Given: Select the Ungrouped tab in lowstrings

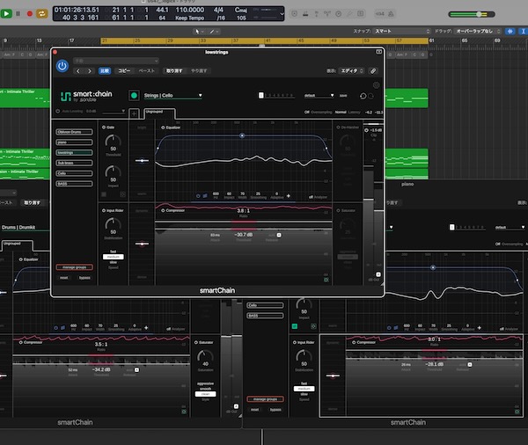Looking at the screenshot, I should coord(159,113).
